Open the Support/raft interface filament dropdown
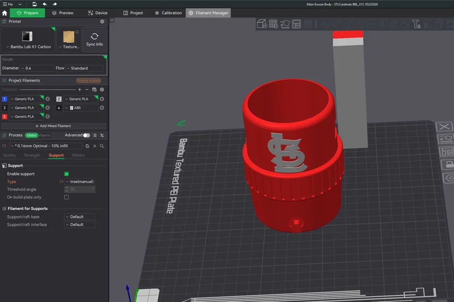The width and height of the screenshot is (454, 302). pos(80,225)
